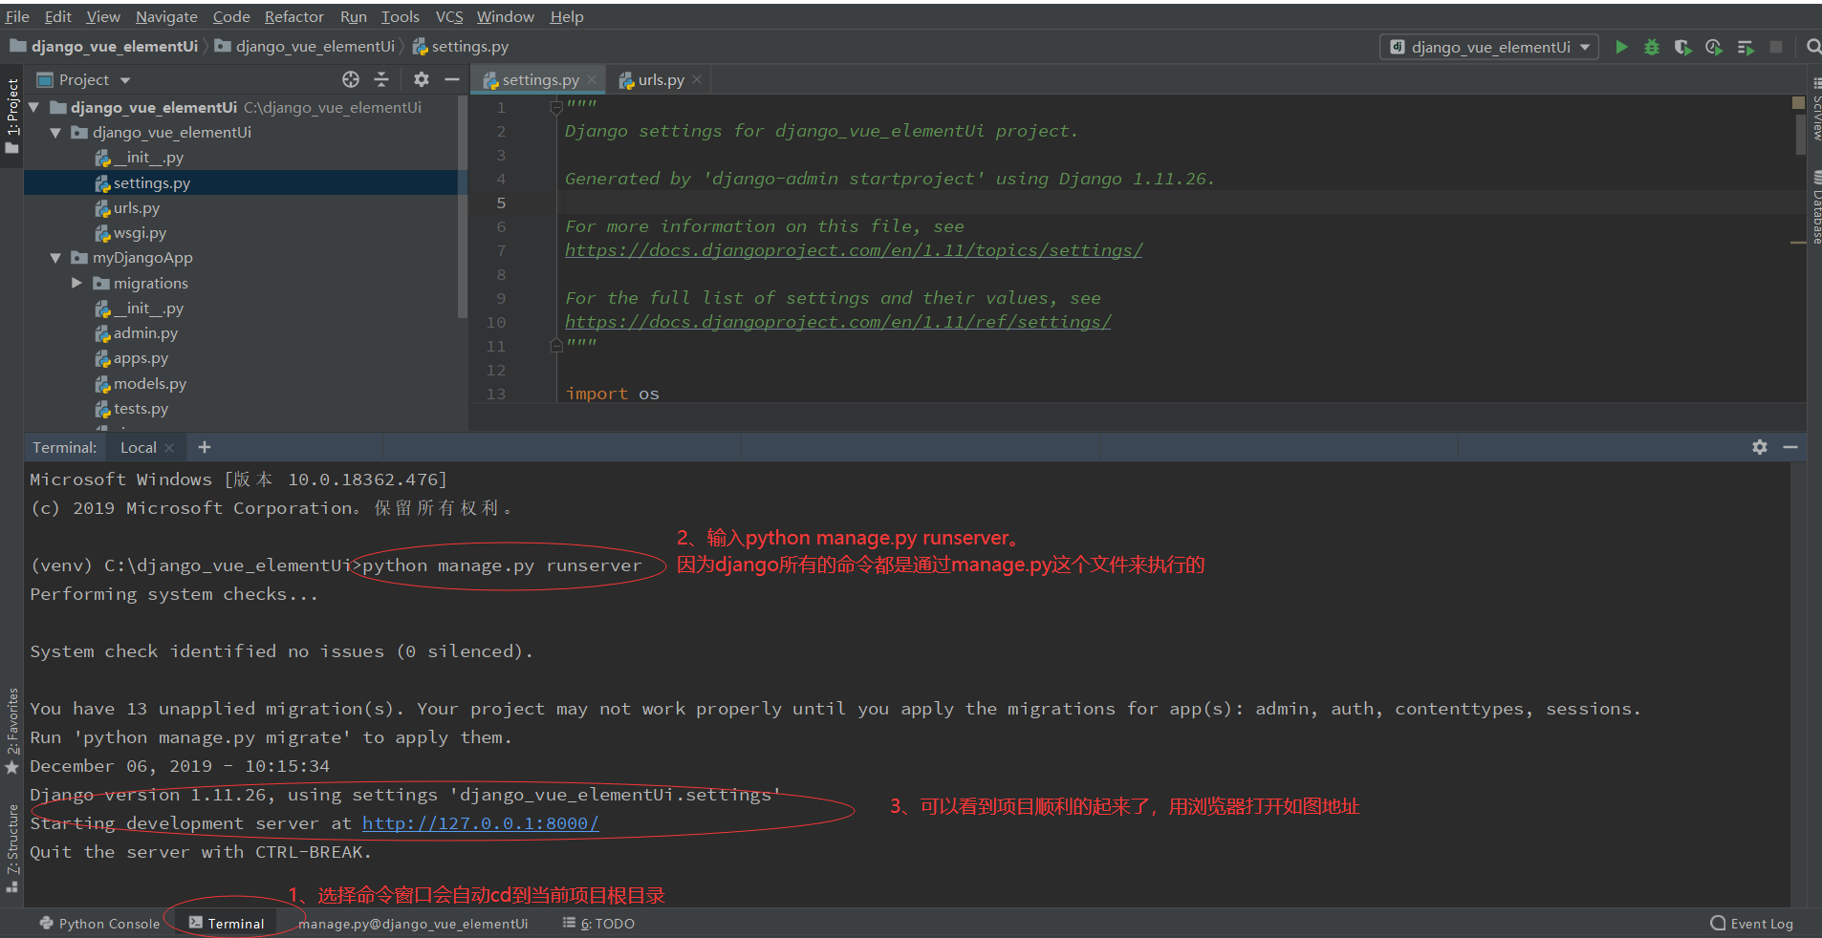
Task: Click the Stop square icon
Action: pos(1776,47)
